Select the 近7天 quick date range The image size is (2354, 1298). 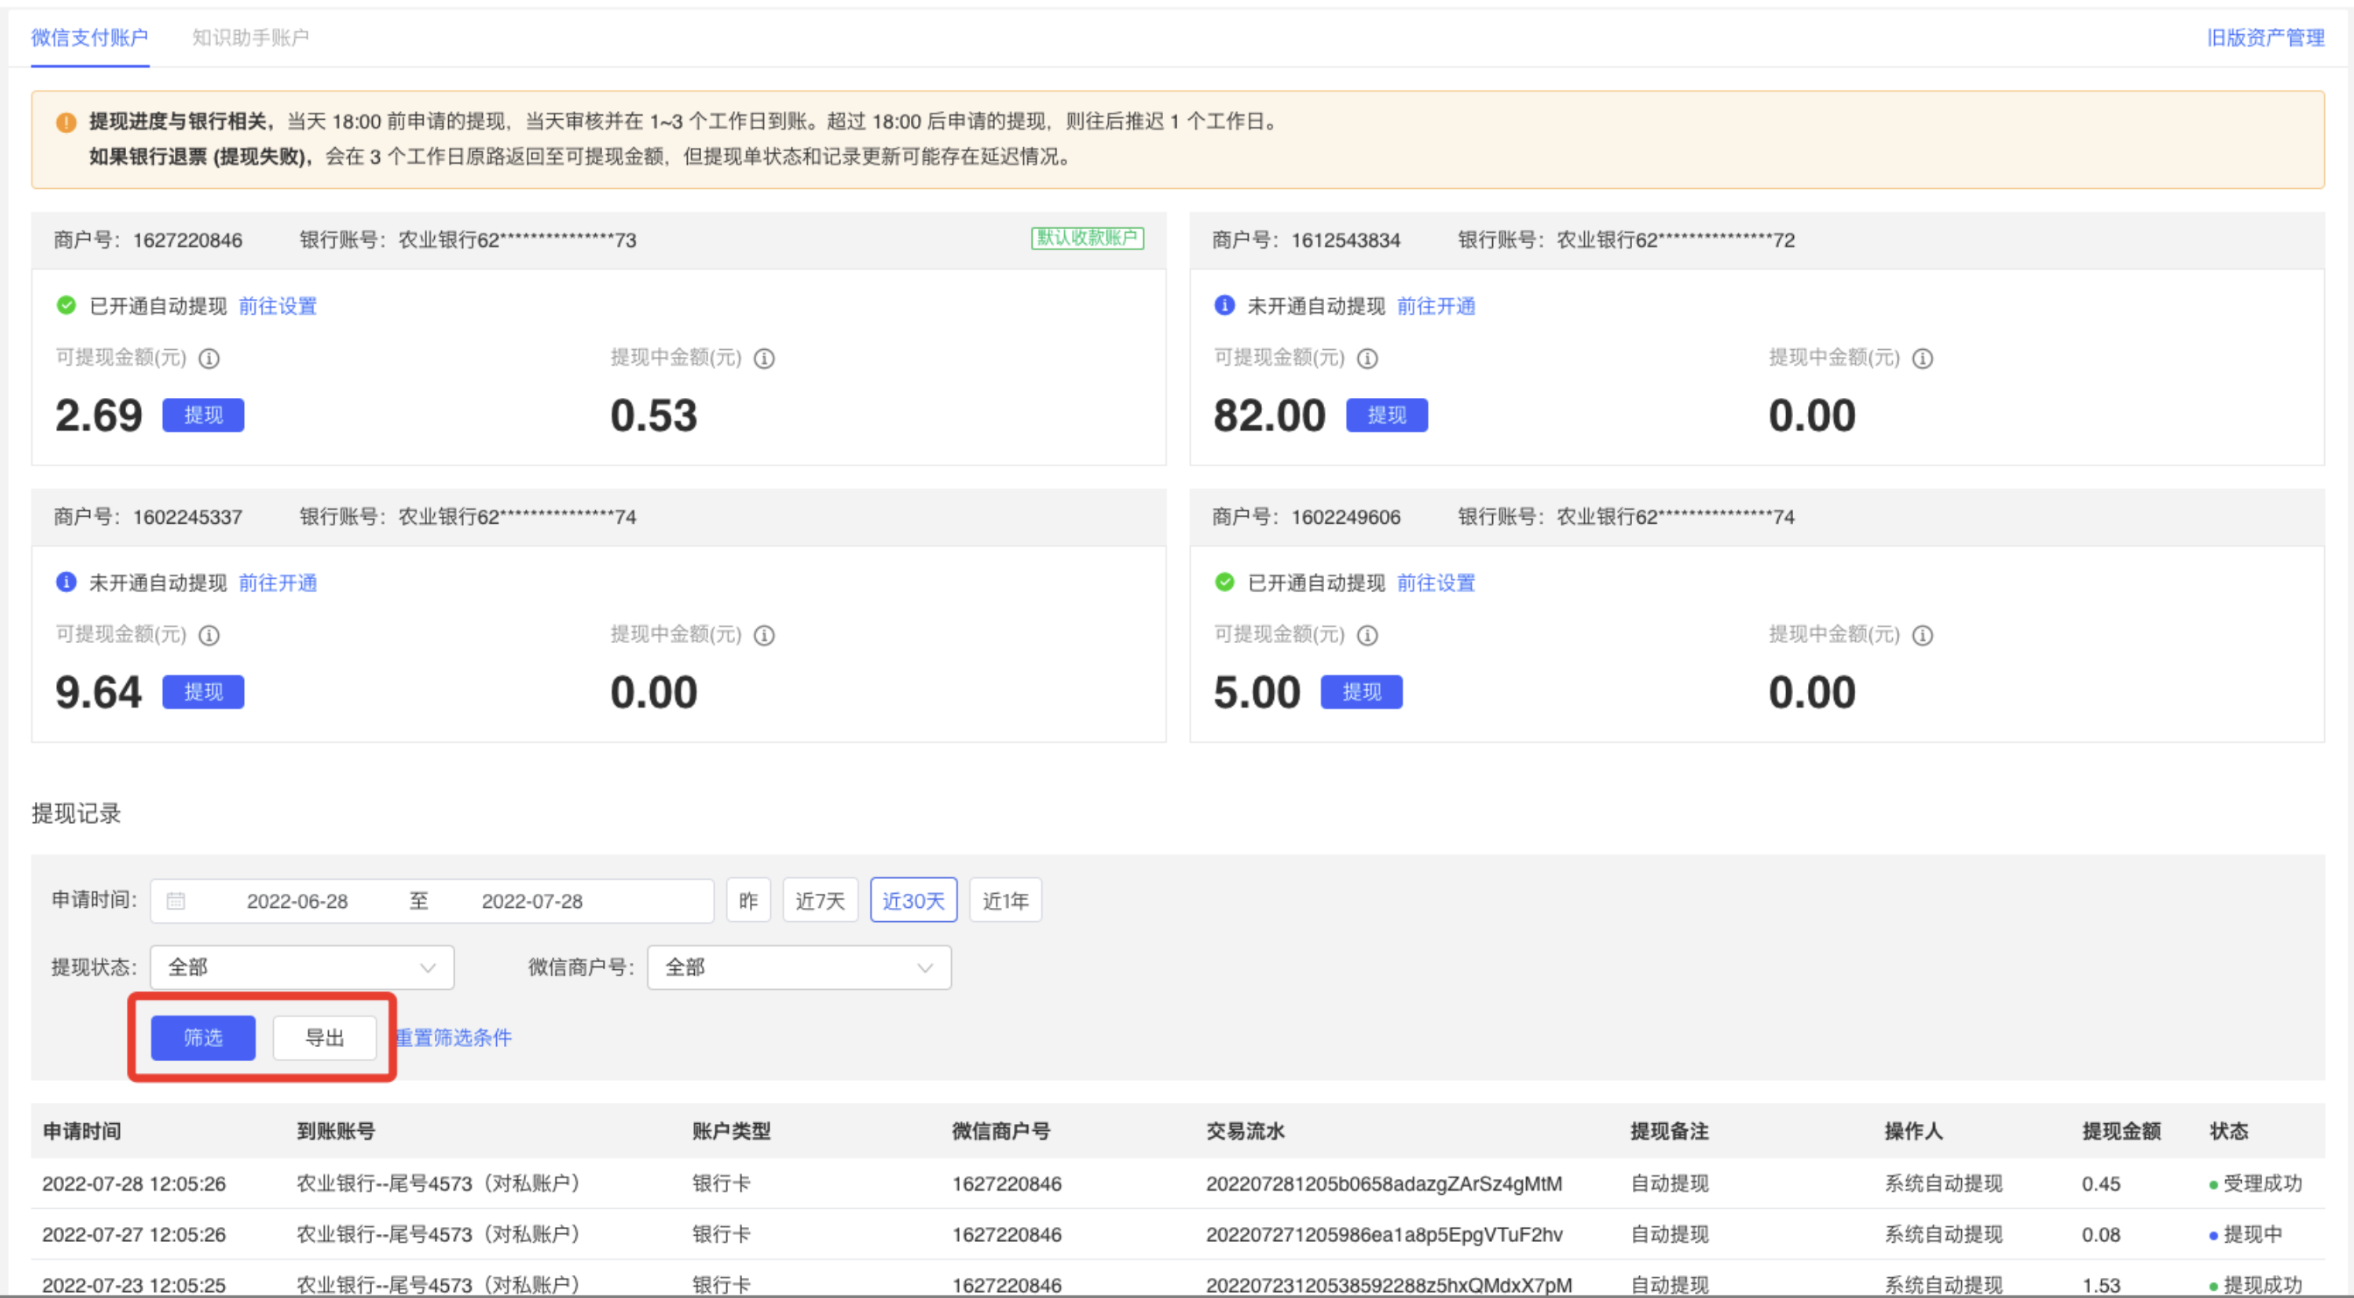point(820,901)
